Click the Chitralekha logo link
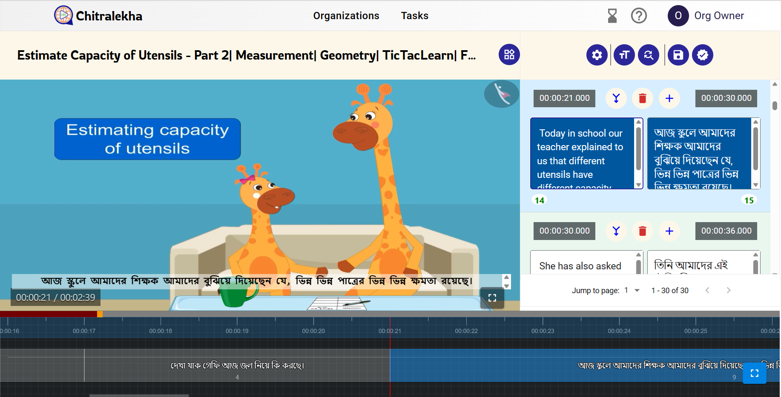Viewport: 781px width, 397px height. coord(98,16)
